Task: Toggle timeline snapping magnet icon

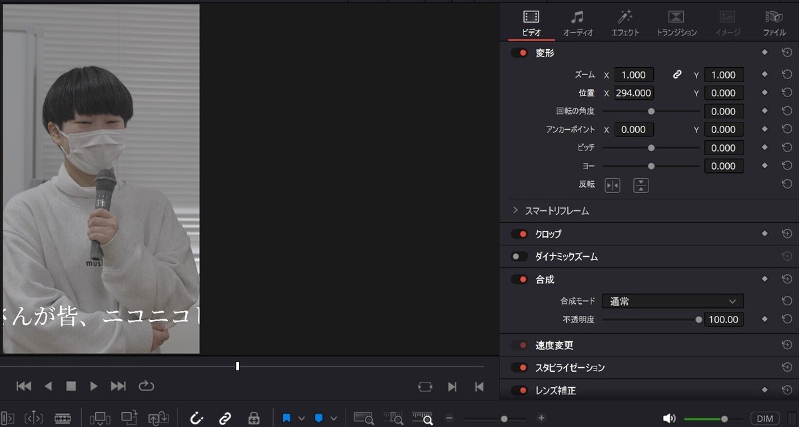Action: tap(196, 418)
